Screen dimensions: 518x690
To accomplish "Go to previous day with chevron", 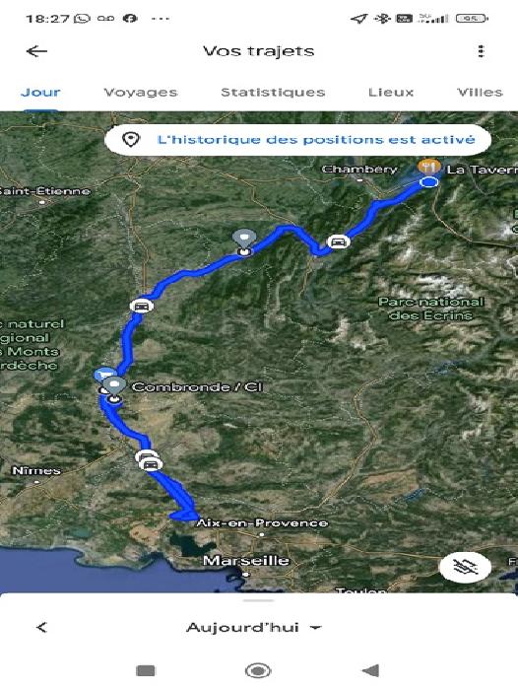I will coord(41,627).
